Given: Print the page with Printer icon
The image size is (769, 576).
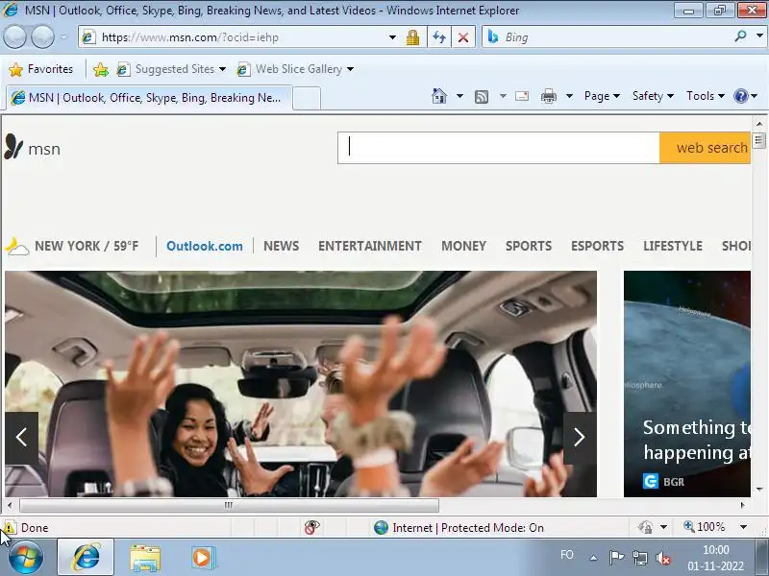Looking at the screenshot, I should pos(548,96).
